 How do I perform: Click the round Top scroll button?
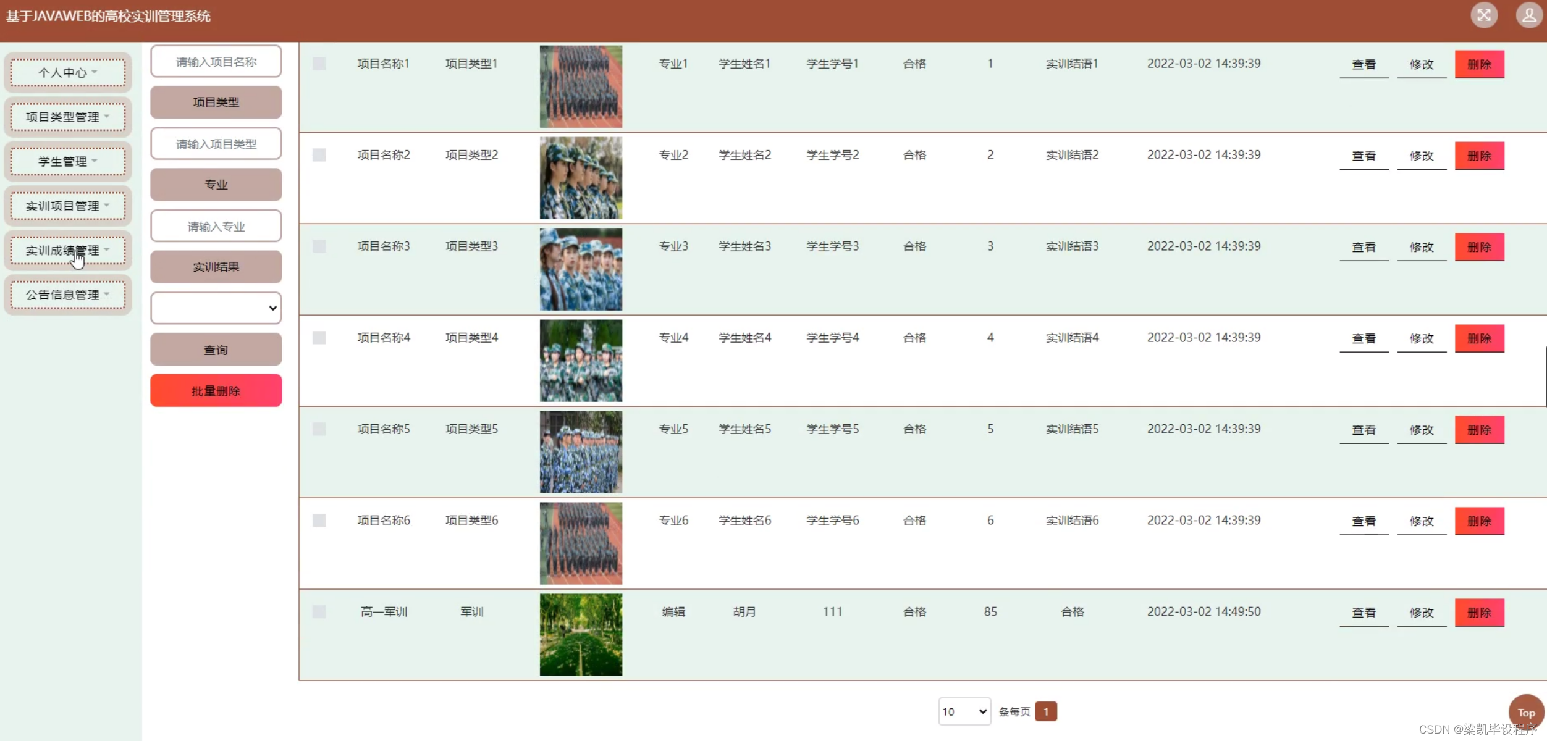click(1525, 712)
